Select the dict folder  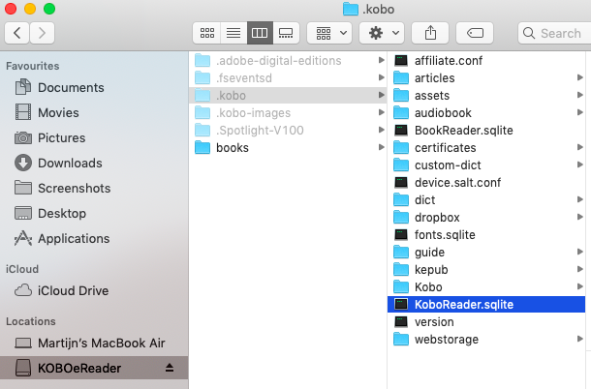486,200
